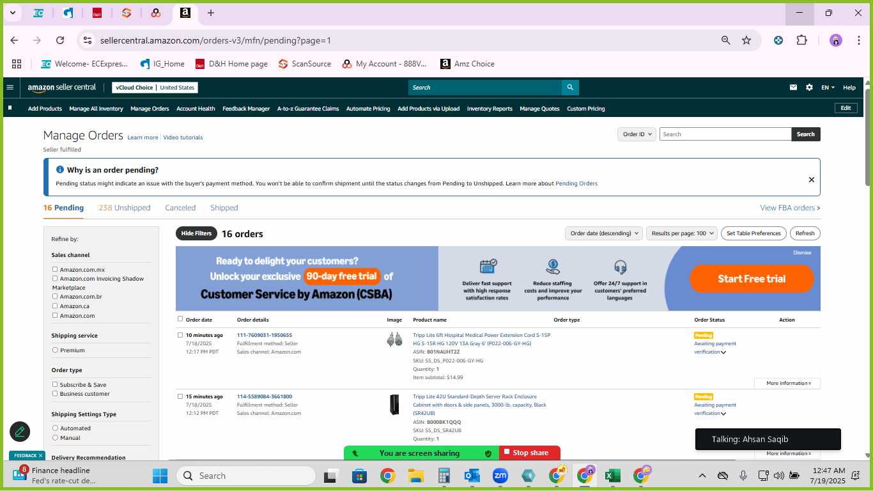Switch to the Canceled tab
Image resolution: width=873 pixels, height=491 pixels.
coord(180,208)
